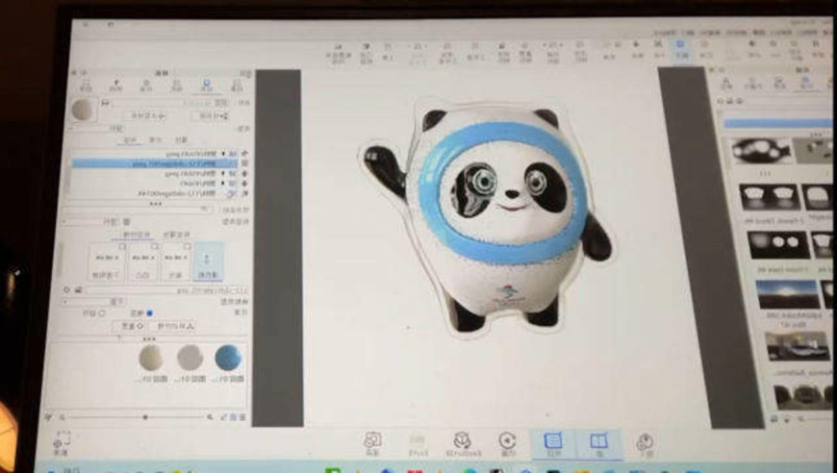Adjust the thumbnail size slider
This screenshot has height=473, width=837.
(145, 417)
